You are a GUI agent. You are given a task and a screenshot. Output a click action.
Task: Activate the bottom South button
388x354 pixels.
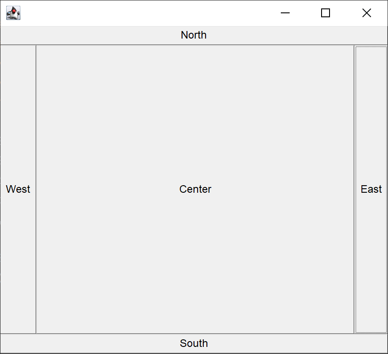(x=194, y=343)
